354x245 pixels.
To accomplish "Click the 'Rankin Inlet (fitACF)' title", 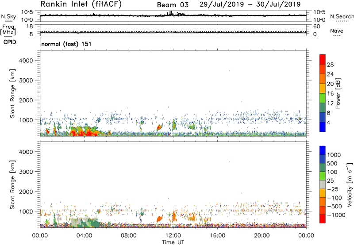I will (81, 4).
